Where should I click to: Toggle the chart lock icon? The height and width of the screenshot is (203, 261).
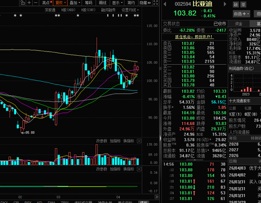22,3
